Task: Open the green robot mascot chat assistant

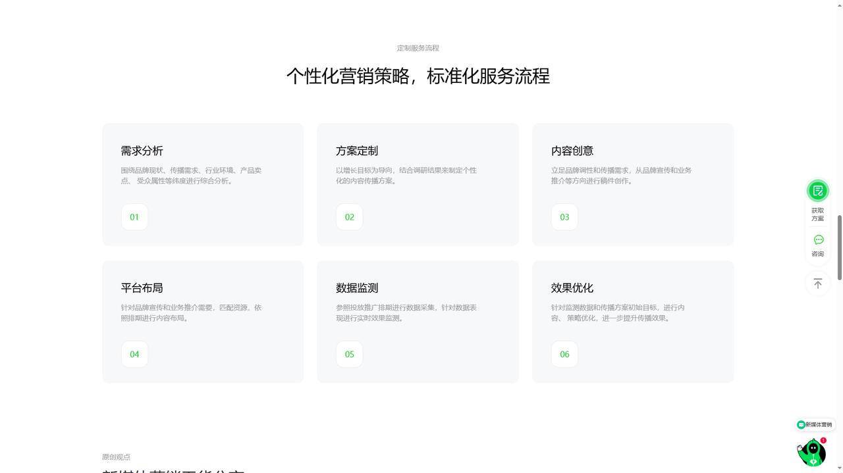Action: click(812, 453)
